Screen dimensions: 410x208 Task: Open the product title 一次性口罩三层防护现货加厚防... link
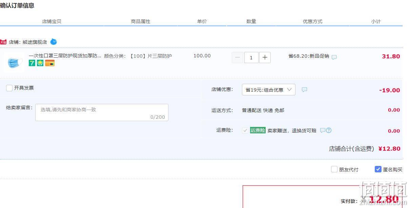tap(65, 56)
